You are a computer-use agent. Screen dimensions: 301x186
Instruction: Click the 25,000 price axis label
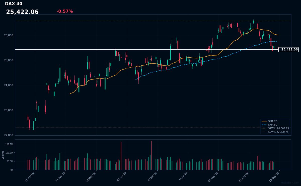pyautogui.click(x=9, y=60)
